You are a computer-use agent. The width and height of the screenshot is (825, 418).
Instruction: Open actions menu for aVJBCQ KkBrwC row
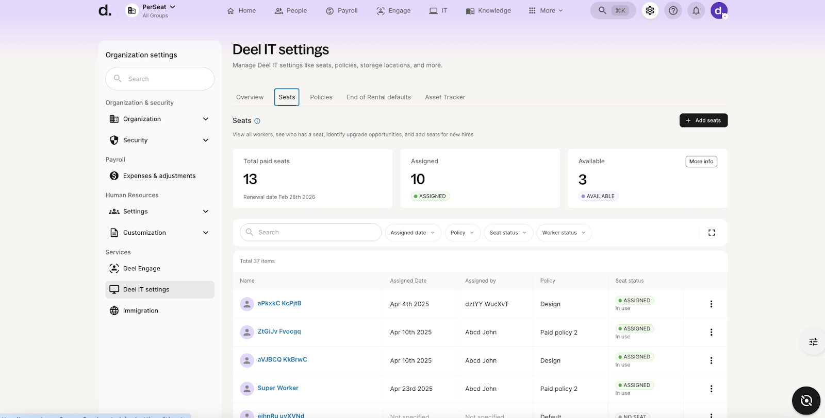click(x=711, y=361)
